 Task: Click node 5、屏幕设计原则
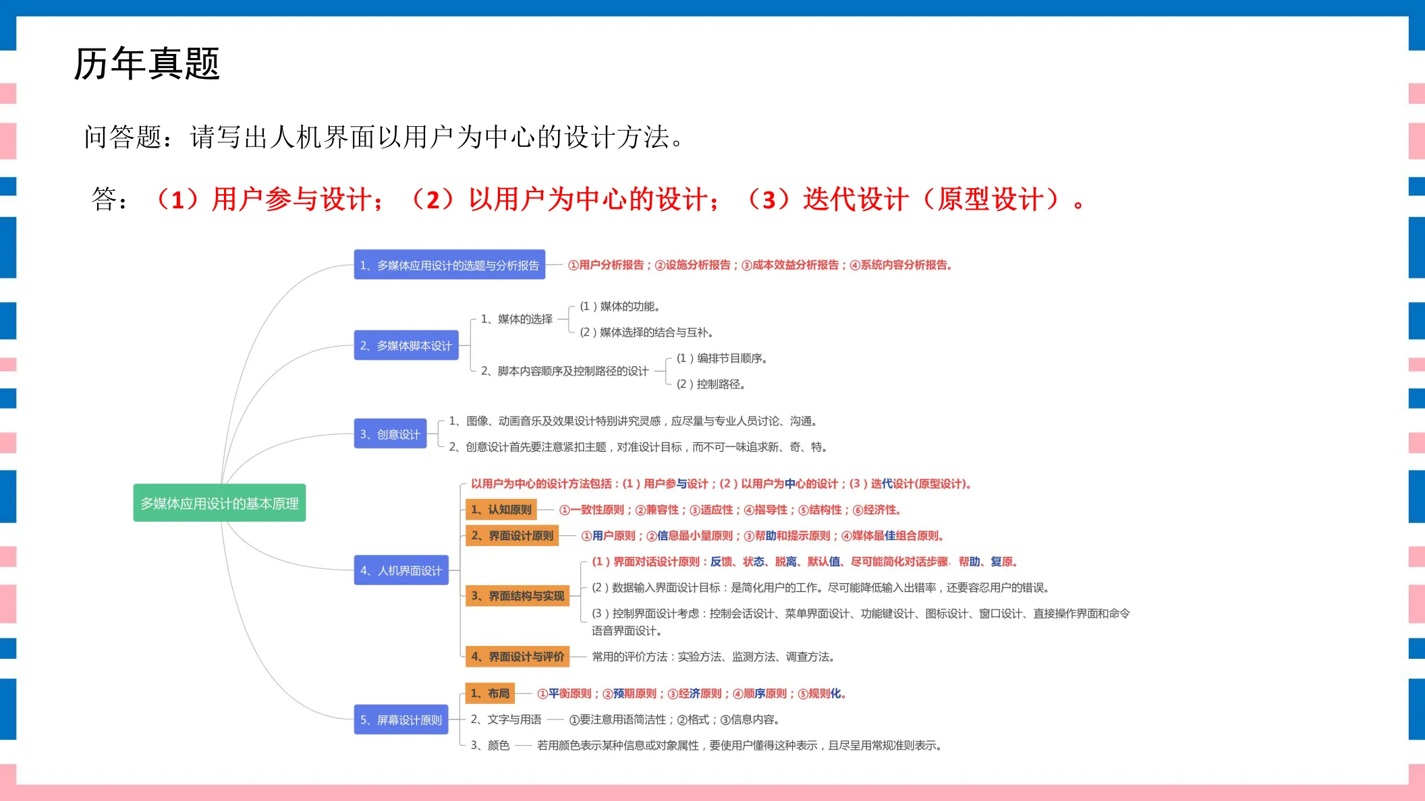click(401, 719)
